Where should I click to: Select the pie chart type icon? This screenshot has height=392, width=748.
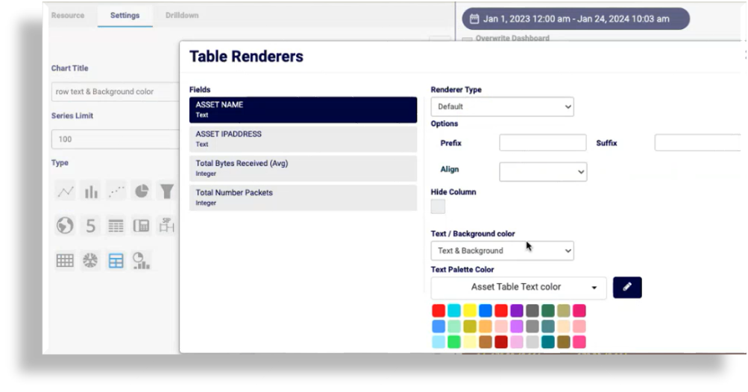(x=141, y=192)
